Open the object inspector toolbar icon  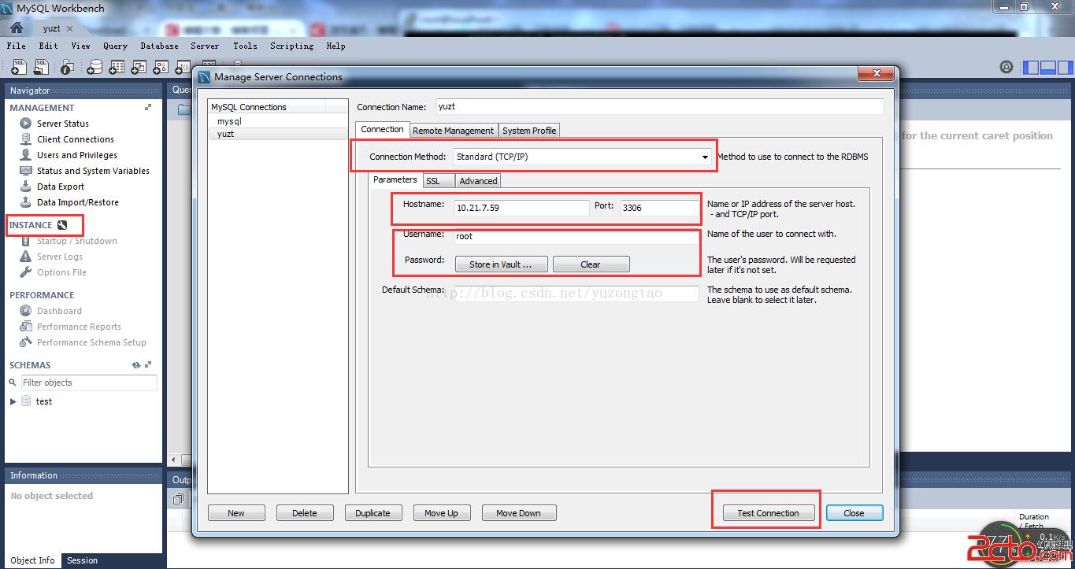67,68
